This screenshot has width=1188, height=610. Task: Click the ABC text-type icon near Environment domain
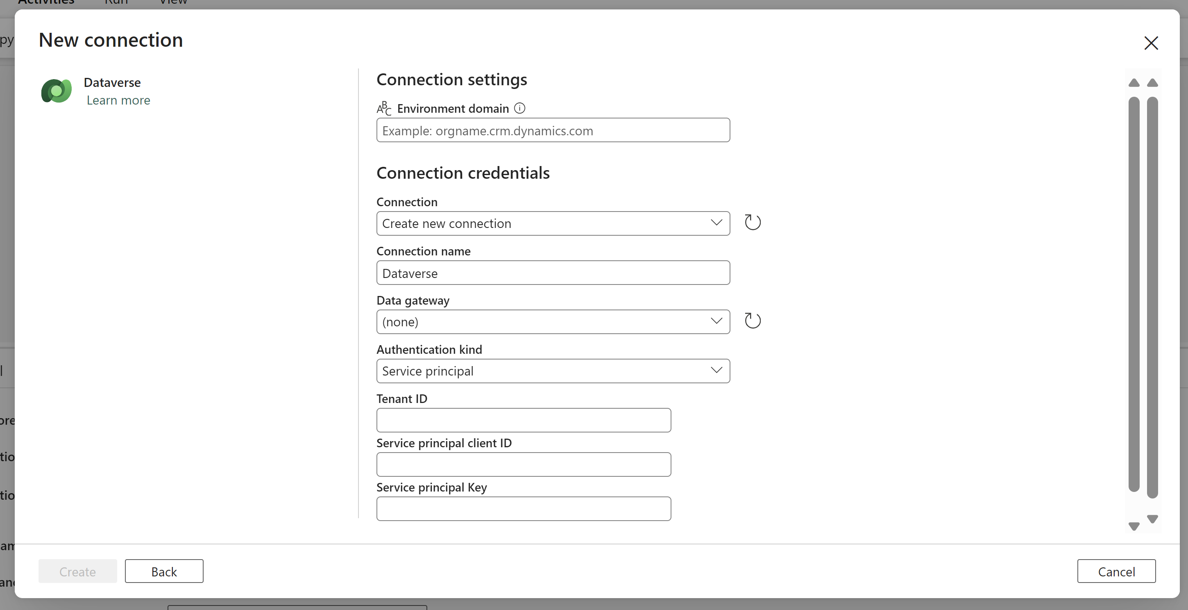(383, 108)
